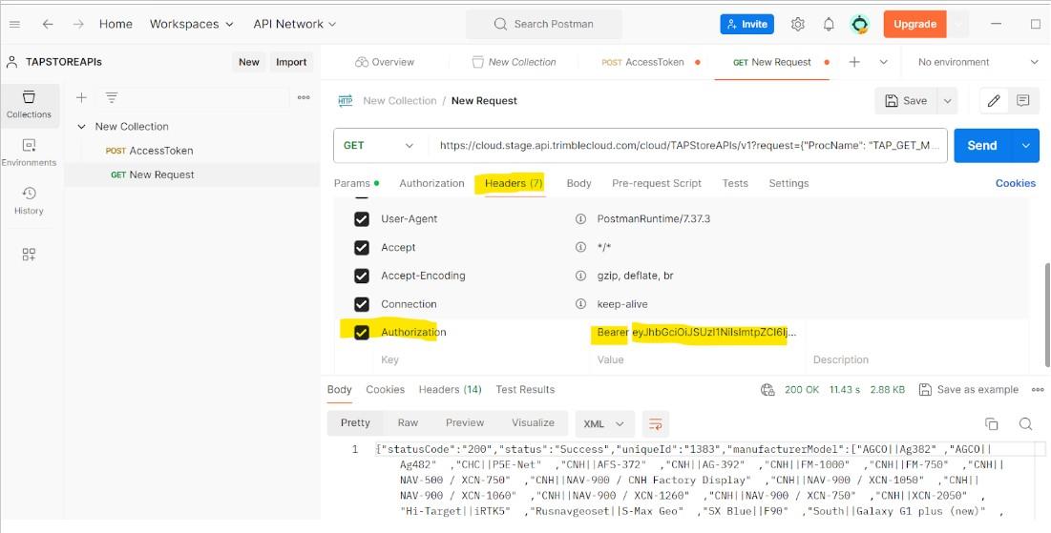Go forward with the right arrow
Image resolution: width=1051 pixels, height=533 pixels.
point(78,24)
